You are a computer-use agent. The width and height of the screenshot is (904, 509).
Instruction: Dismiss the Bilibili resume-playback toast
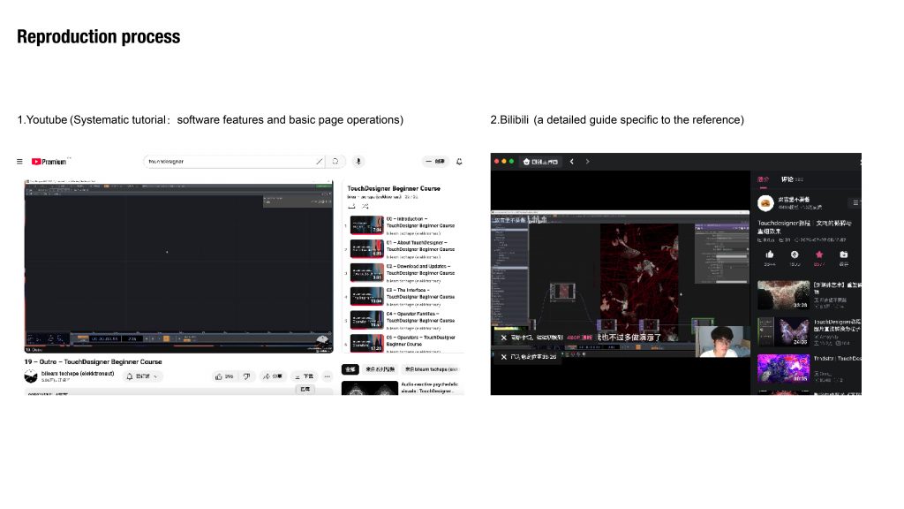tap(503, 357)
